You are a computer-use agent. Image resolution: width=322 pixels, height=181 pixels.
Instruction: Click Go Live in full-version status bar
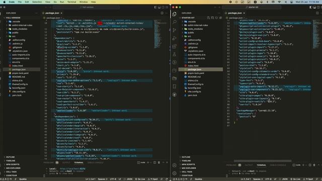pos(140,179)
